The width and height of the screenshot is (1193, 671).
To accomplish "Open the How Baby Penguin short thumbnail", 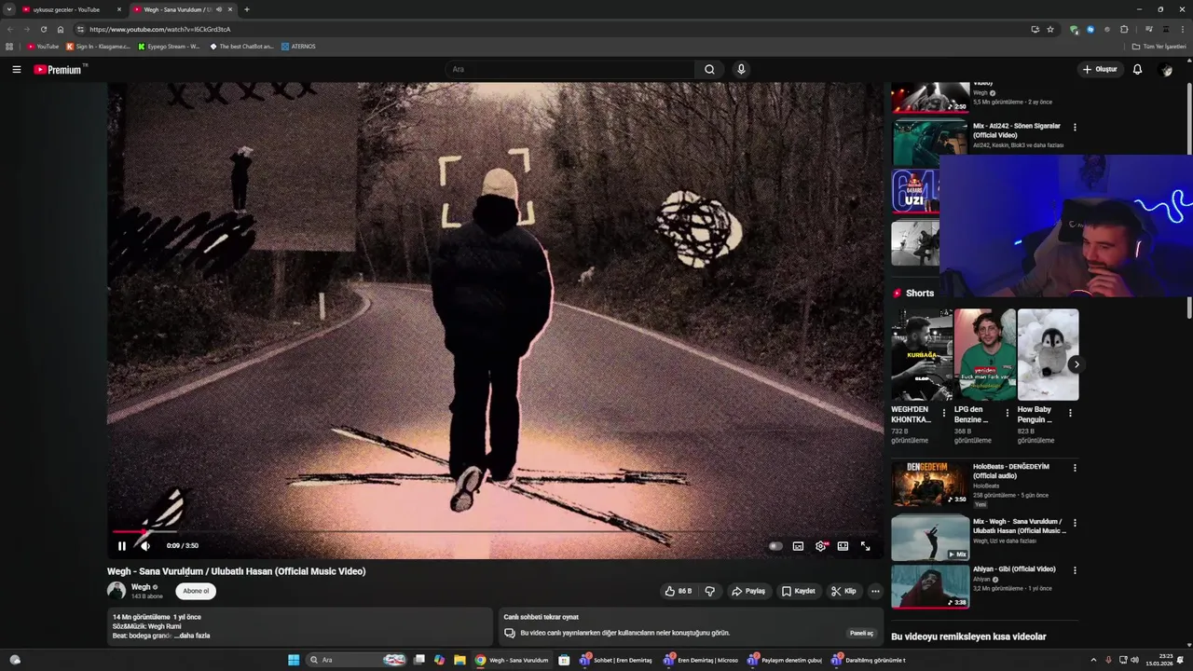I will point(1048,355).
